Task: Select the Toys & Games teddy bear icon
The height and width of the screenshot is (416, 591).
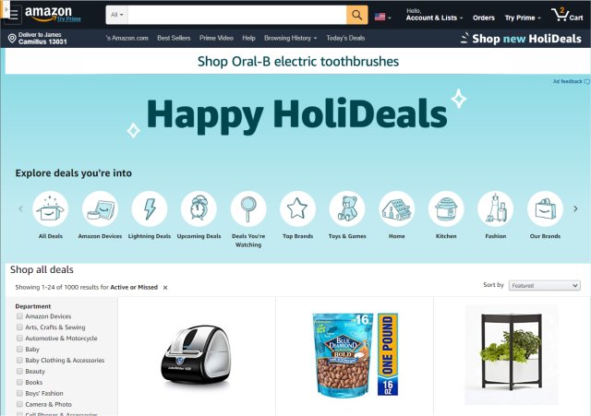Action: pyautogui.click(x=347, y=208)
